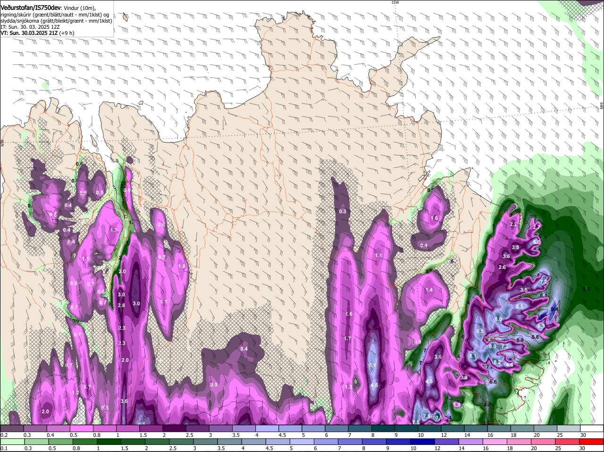Click the medium green 0.5–0.8 swatch in bottom legend row
604x452 pixels.
click(61, 442)
